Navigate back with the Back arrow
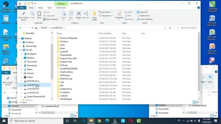 pos(20,28)
